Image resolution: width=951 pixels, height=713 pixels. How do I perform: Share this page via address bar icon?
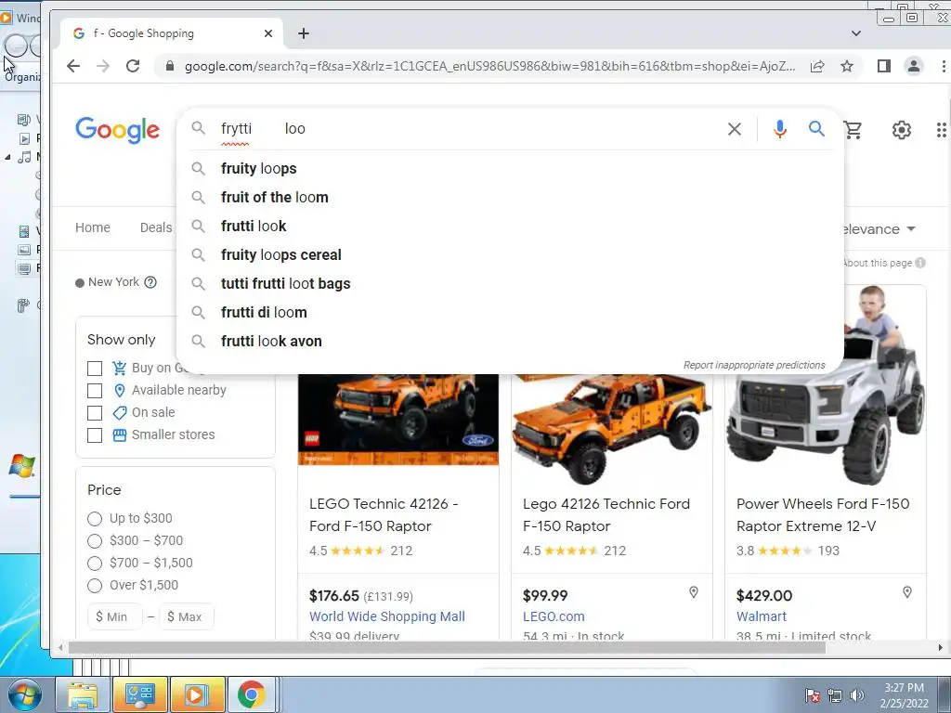(817, 66)
